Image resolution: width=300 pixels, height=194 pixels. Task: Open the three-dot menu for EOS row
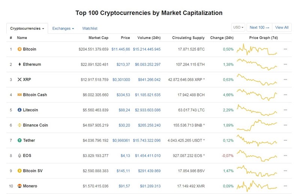coord(285,155)
